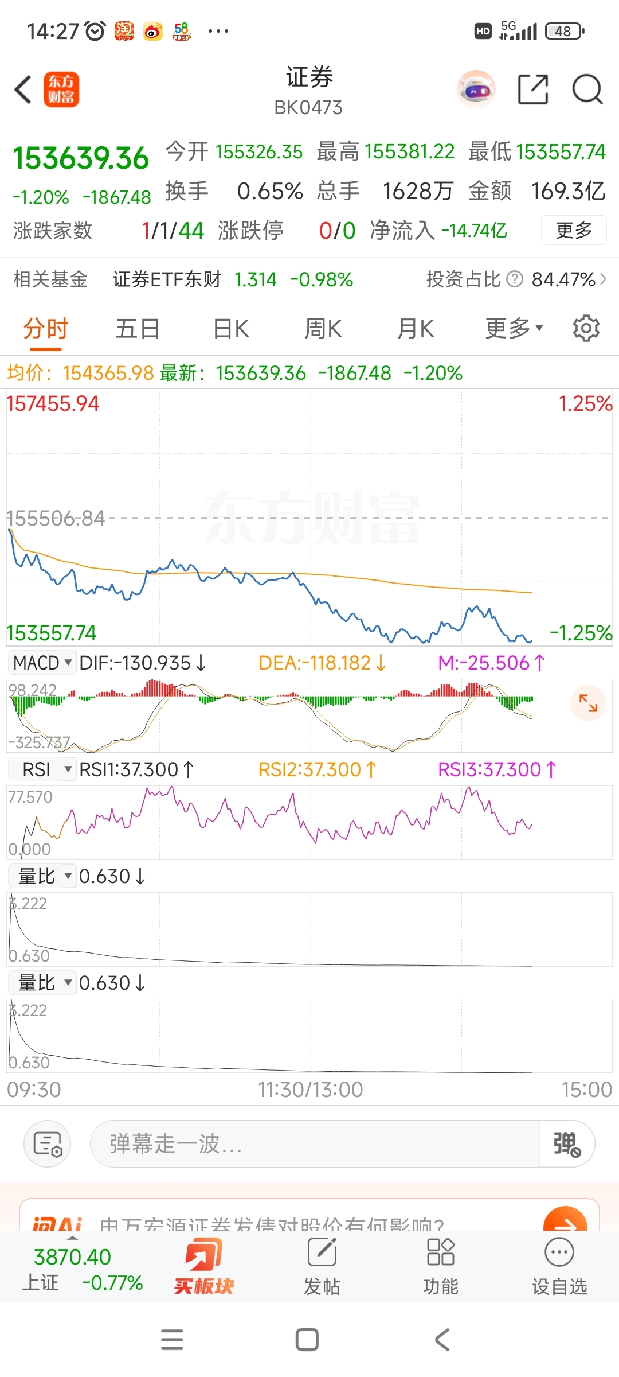Screen dimensions: 619x1377
Task: Tap the 更多 button beside 净流入
Action: [x=574, y=230]
